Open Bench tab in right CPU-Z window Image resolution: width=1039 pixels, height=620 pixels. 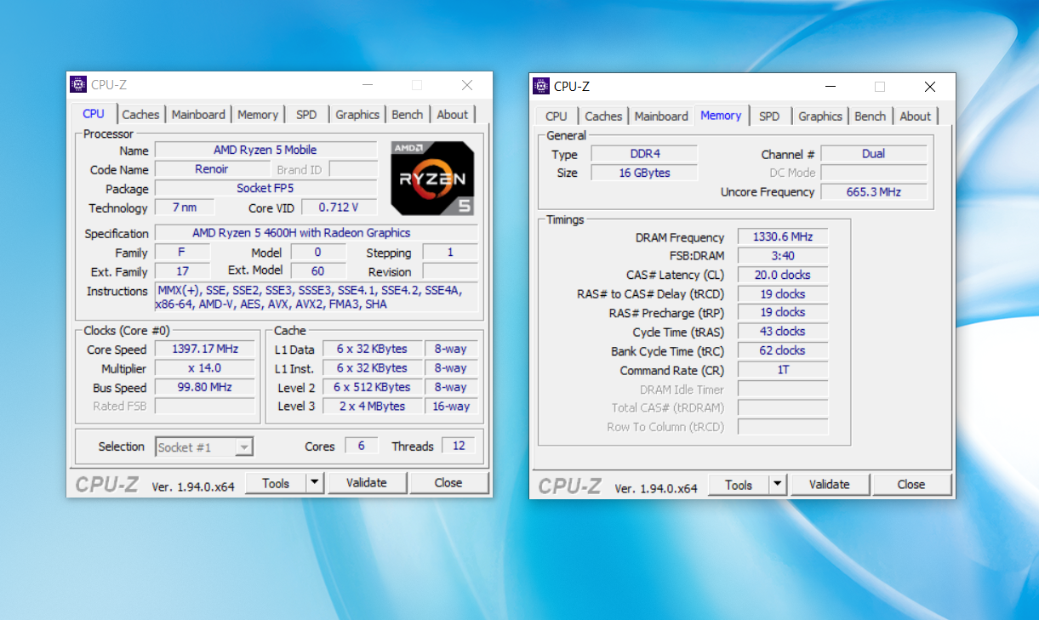(x=871, y=117)
